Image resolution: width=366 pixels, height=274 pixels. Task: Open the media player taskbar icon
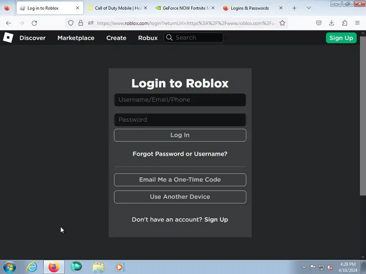[120, 267]
